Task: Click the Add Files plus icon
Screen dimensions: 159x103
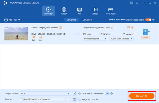Action: [6, 20]
